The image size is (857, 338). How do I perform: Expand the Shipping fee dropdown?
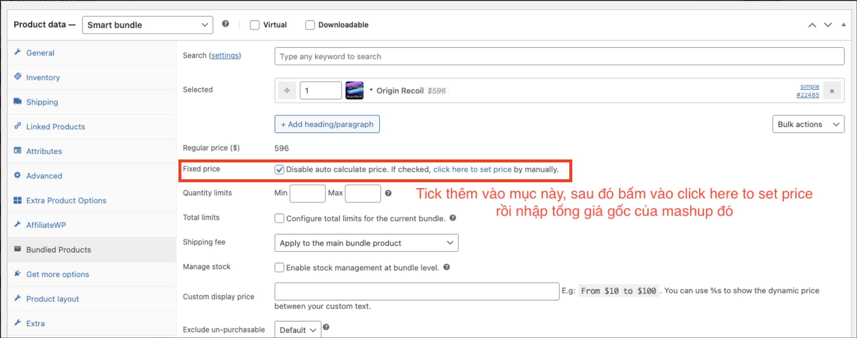tap(366, 243)
